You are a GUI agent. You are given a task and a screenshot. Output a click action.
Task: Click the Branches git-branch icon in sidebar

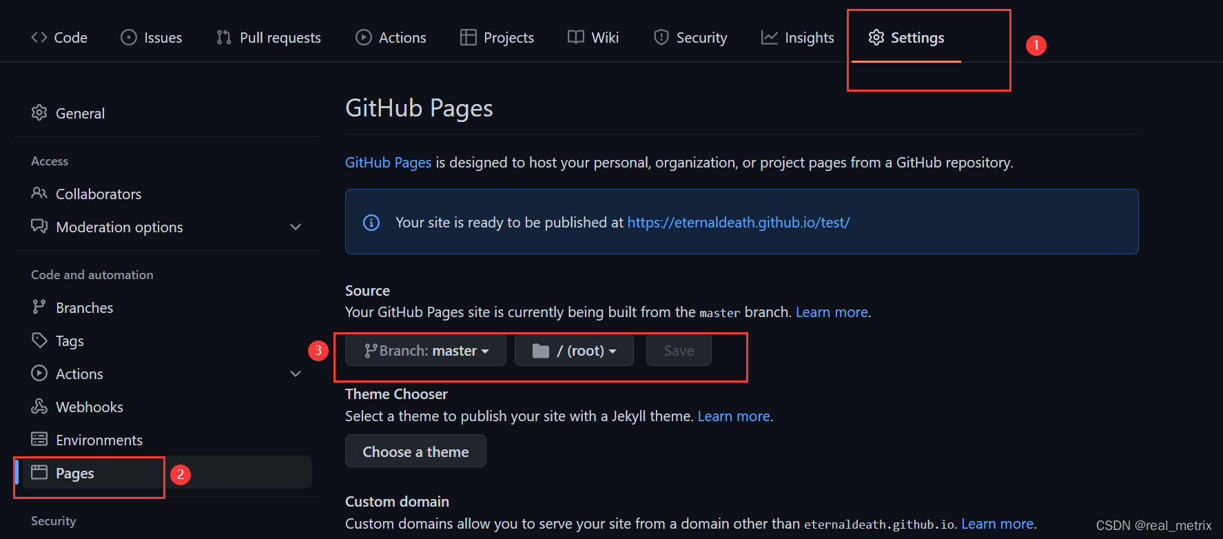point(39,307)
